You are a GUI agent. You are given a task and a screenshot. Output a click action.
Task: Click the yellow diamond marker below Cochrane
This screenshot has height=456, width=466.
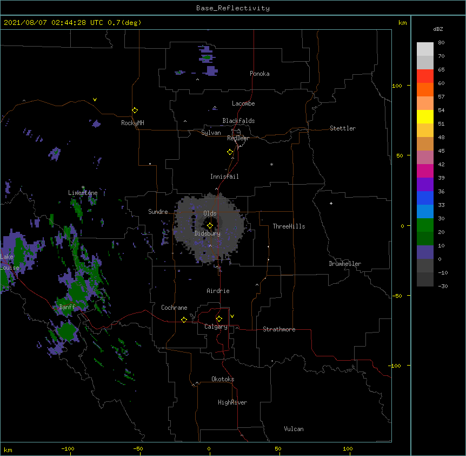184,320
